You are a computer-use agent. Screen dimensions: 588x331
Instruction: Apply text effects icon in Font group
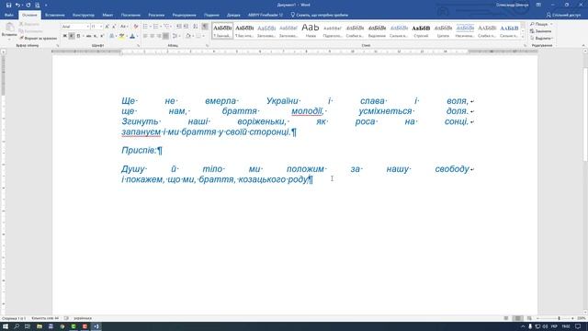coord(112,36)
